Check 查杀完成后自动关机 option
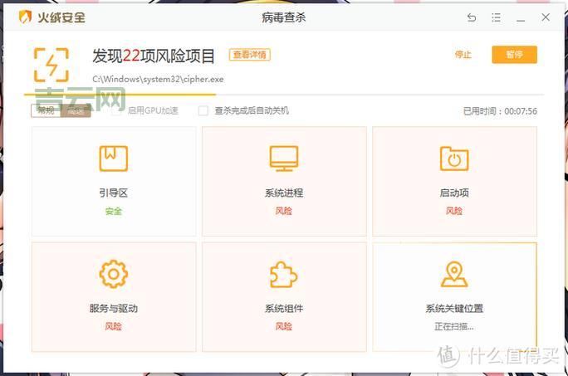 [203, 110]
